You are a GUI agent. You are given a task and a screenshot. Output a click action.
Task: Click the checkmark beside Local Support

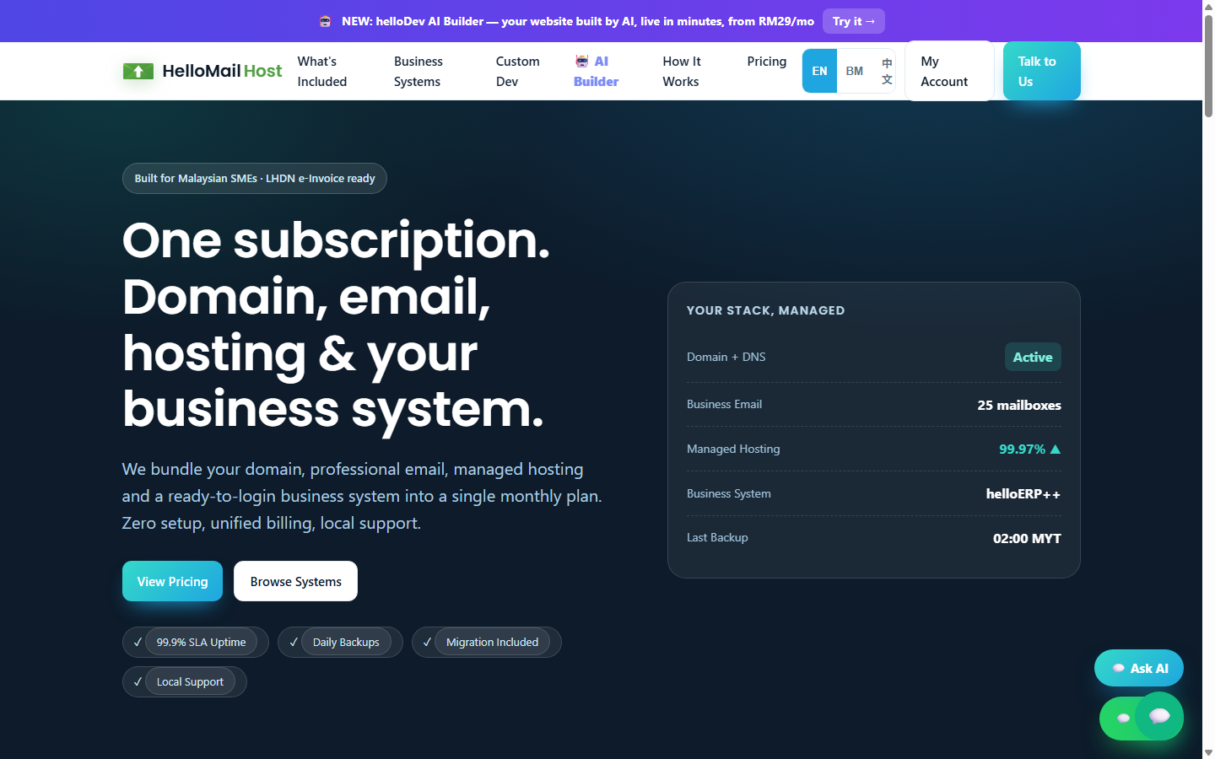click(138, 681)
